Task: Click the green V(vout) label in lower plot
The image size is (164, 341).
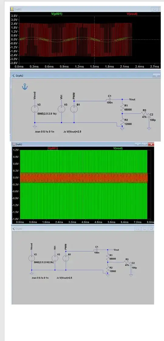Action: [x=118, y=148]
